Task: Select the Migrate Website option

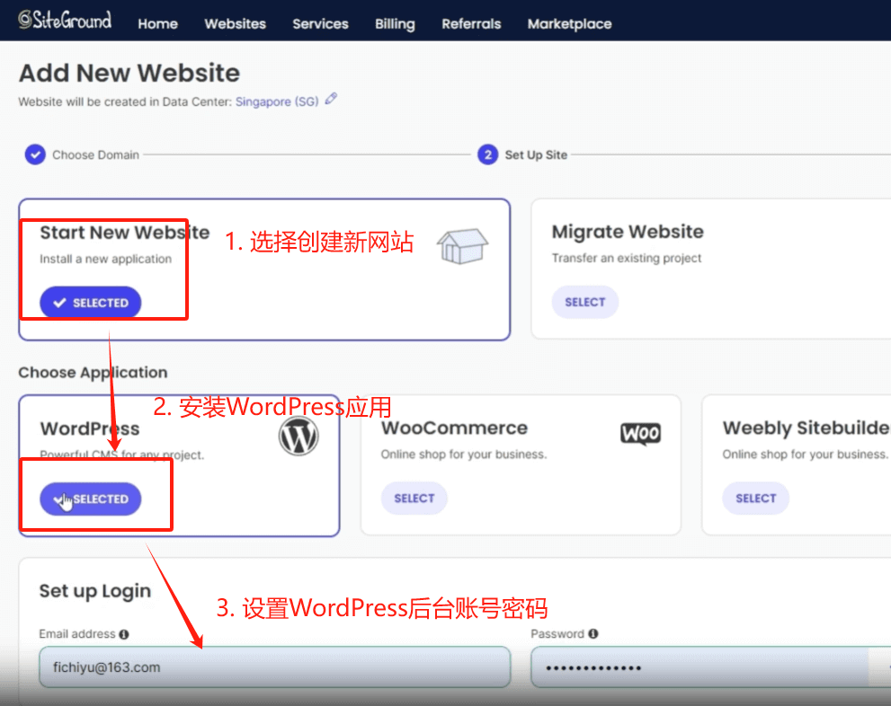Action: click(584, 302)
